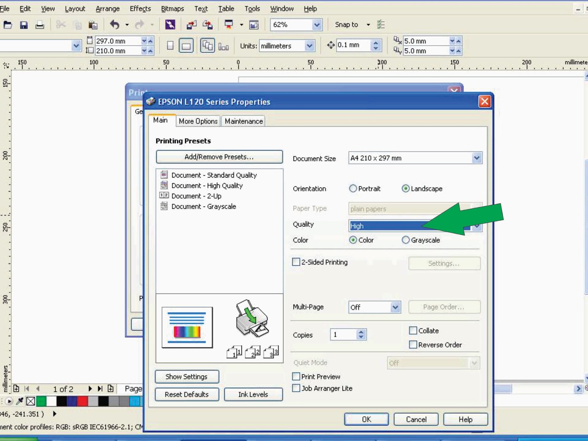The width and height of the screenshot is (588, 441).
Task: Click the Undo arrow icon
Action: click(115, 25)
